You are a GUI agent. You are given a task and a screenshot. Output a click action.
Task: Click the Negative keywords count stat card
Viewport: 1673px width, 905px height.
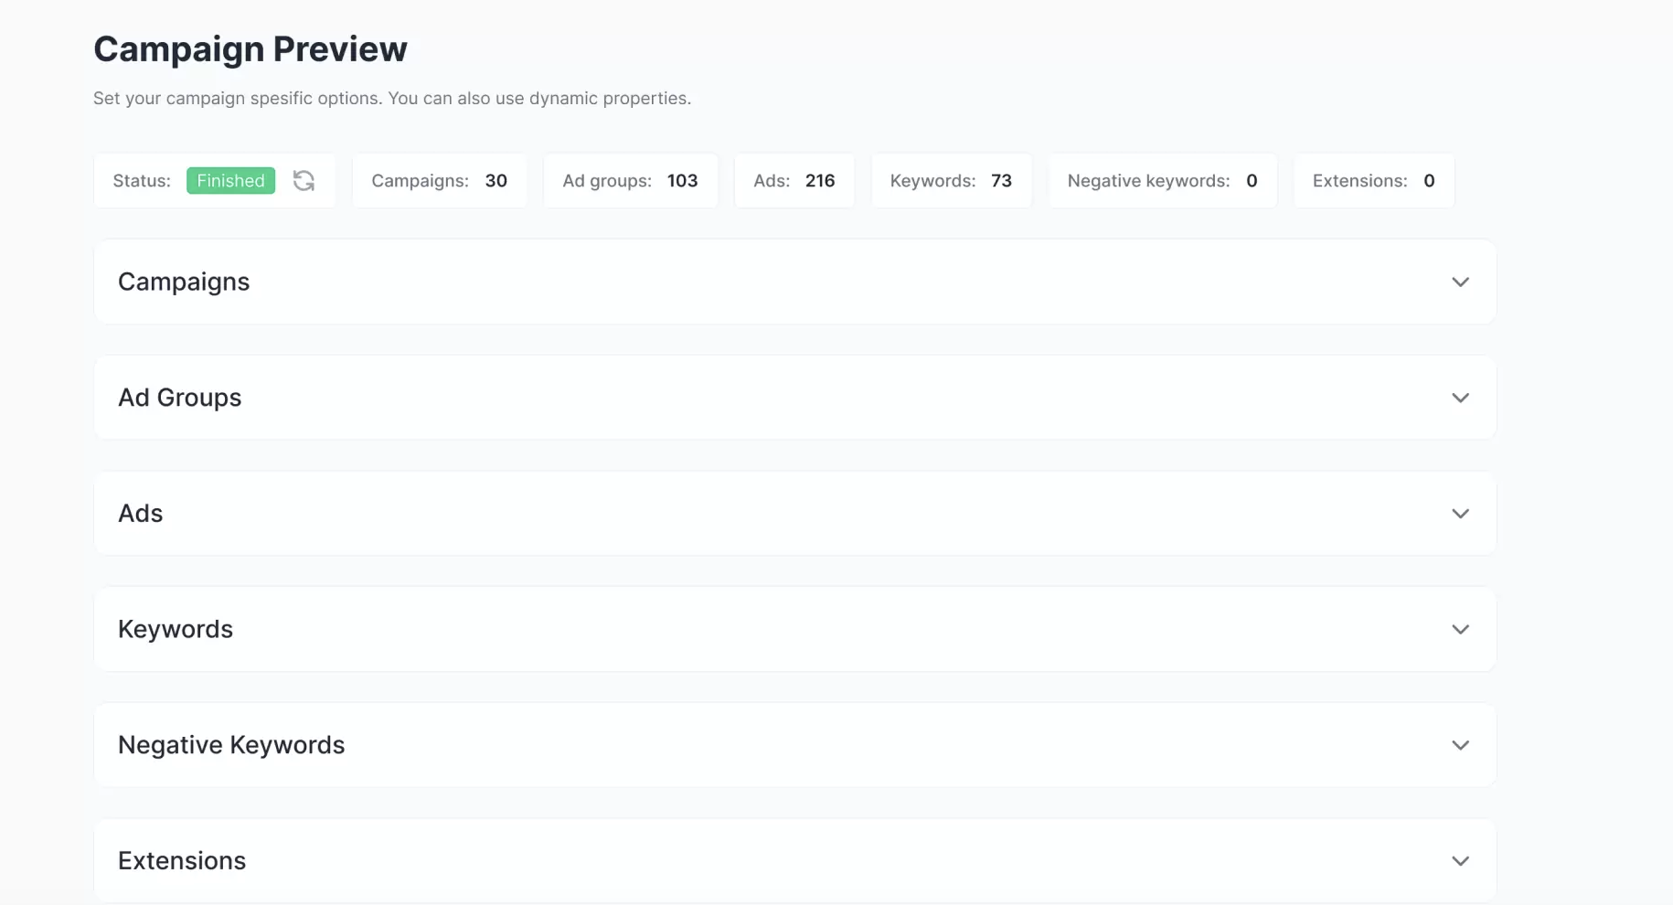coord(1162,181)
